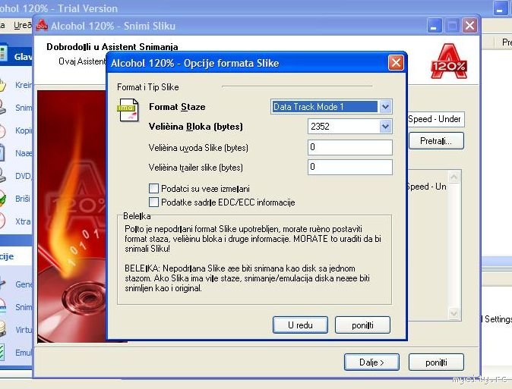The height and width of the screenshot is (389, 512).
Task: Open the Format Staze dropdown
Action: (385, 107)
